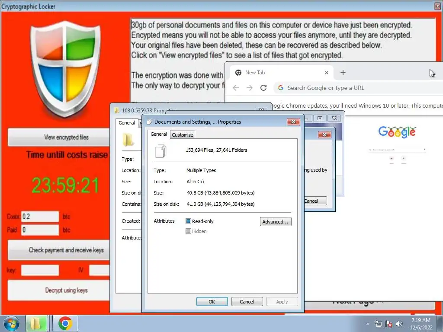Click the green countdown timer 23:59:21
This screenshot has height=332, width=443.
(x=65, y=185)
